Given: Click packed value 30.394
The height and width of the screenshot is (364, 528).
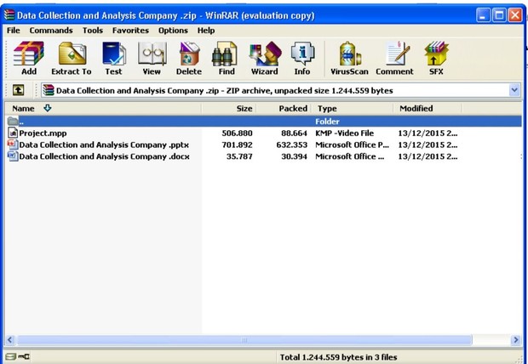Looking at the screenshot, I should tap(294, 156).
